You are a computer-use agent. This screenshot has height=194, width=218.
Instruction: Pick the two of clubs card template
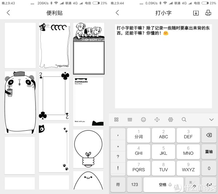pos(54,96)
